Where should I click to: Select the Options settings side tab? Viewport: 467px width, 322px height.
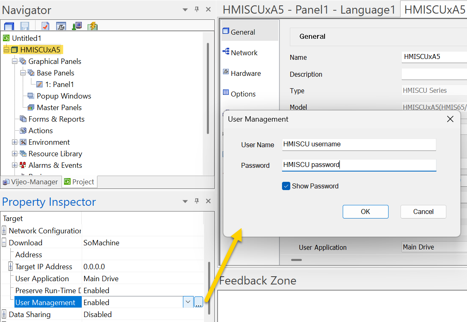(x=250, y=94)
